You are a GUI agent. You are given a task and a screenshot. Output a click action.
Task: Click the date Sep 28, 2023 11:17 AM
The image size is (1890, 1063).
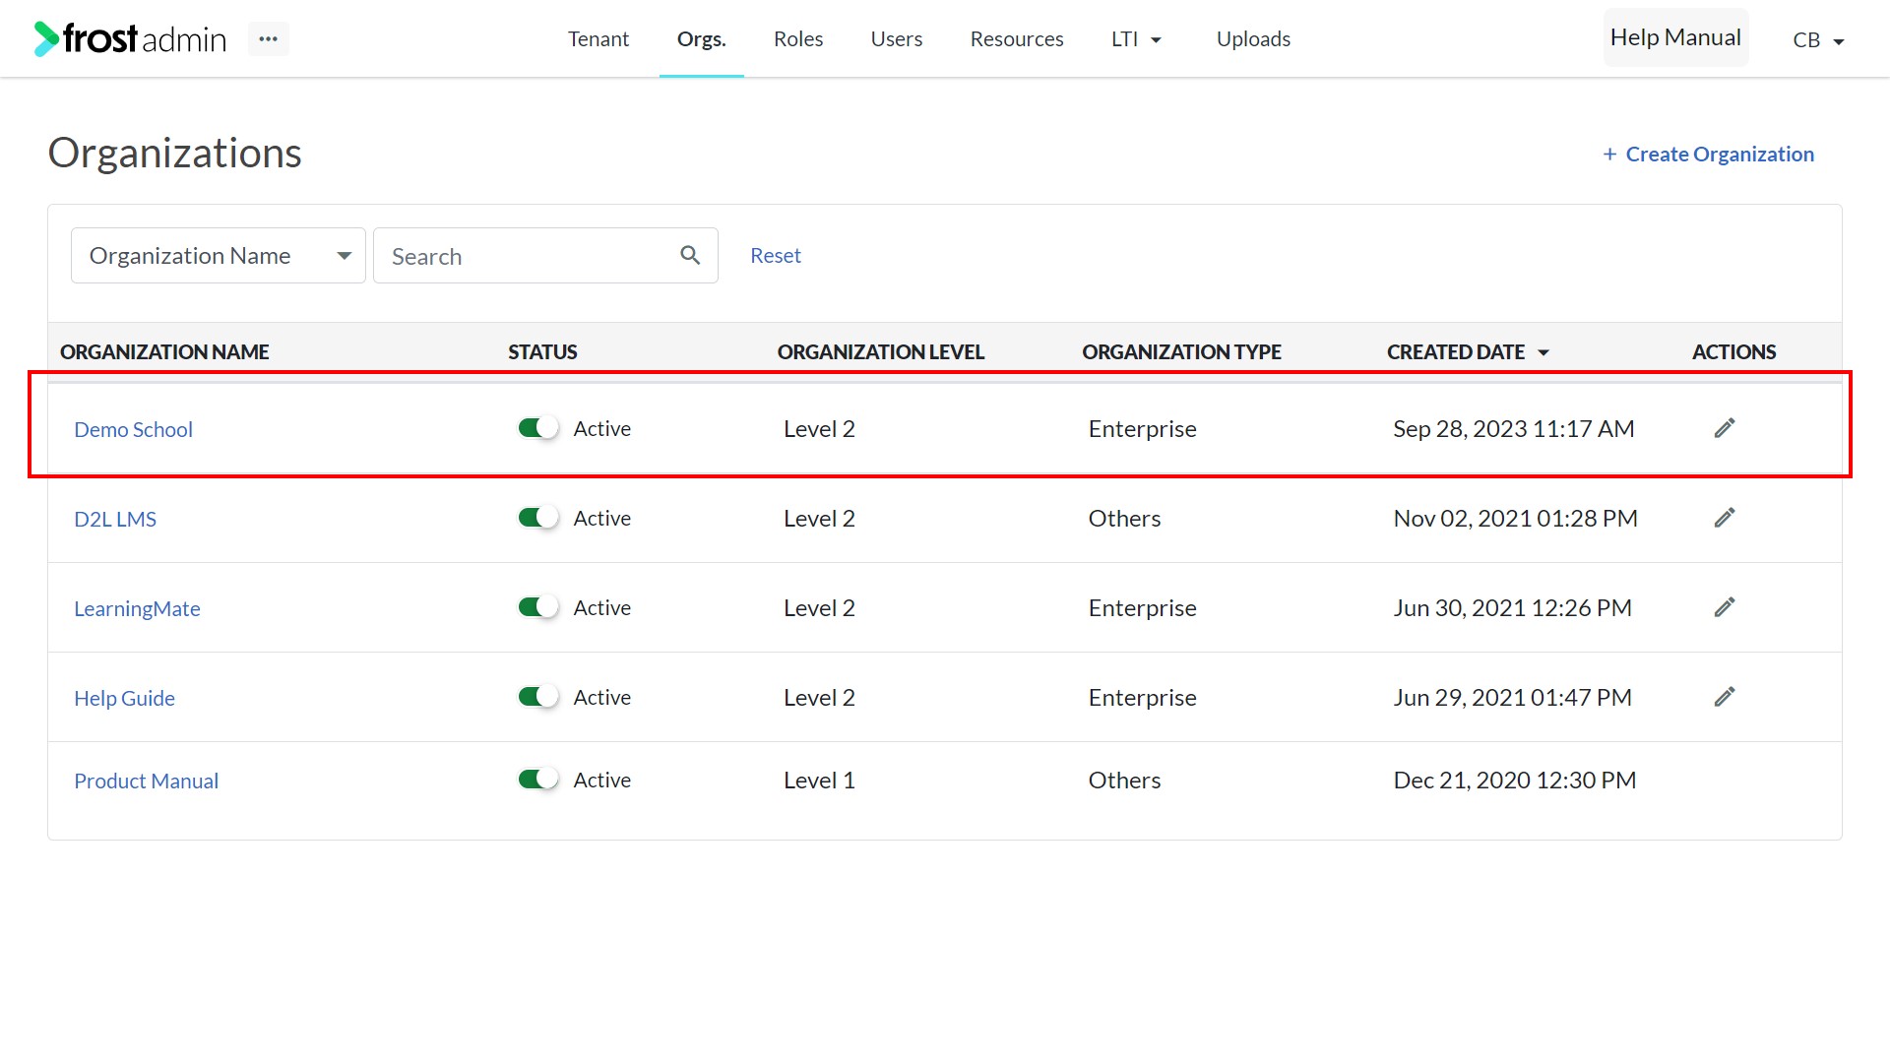click(1513, 429)
